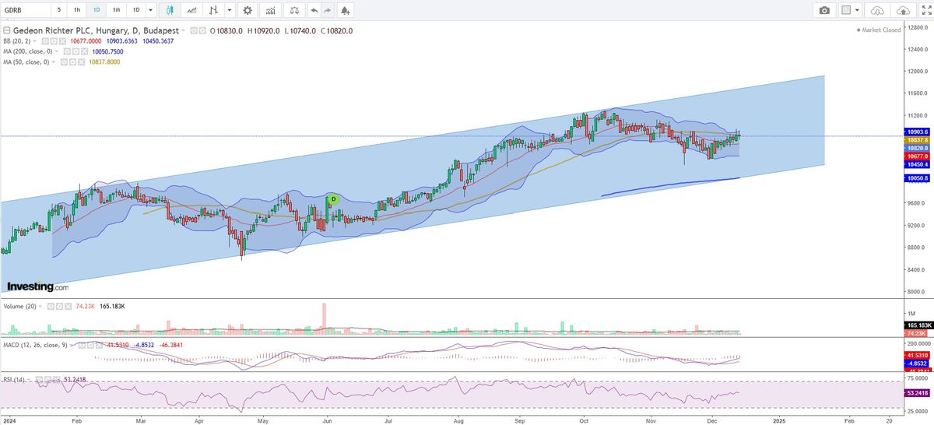Image resolution: width=934 pixels, height=425 pixels.
Task: Open dropdown beside Gedeon Richter title
Action: coord(183,30)
